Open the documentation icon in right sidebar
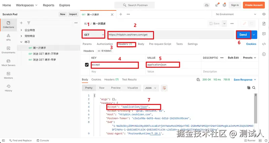Viewport: 269px width, 143px height. pos(264,24)
